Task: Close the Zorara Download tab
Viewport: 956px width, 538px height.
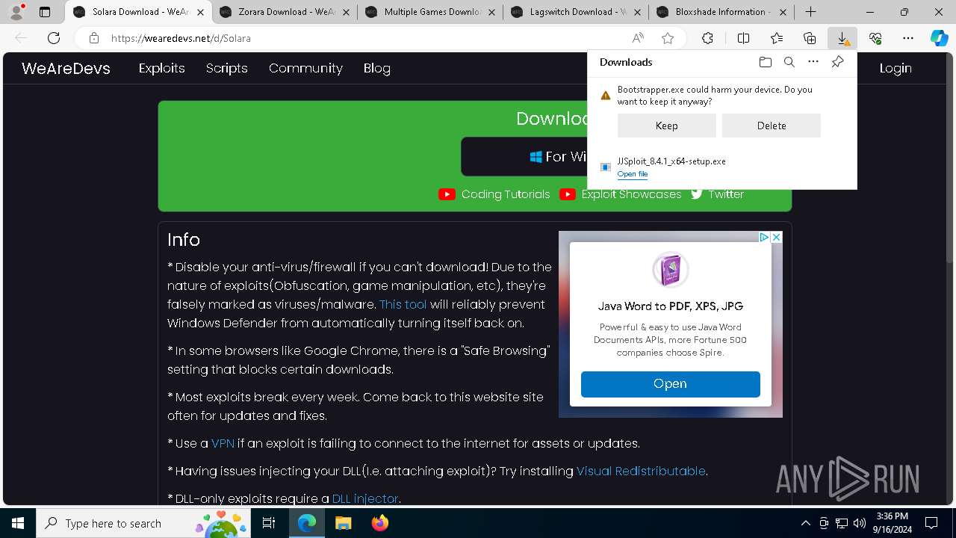Action: point(347,12)
